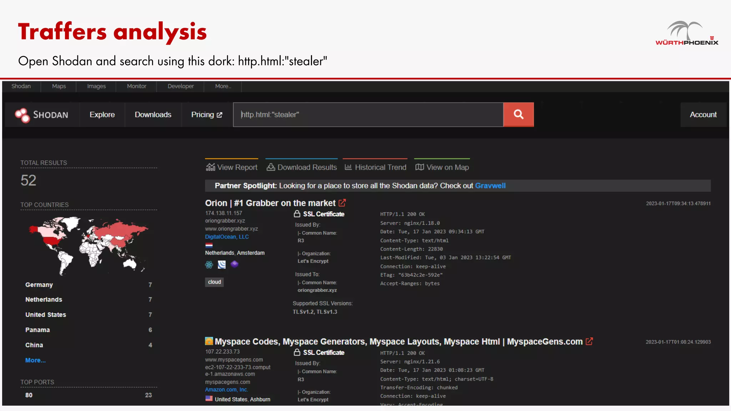Screen dimensions: 731x411
Task: Open the Gravwell partner link
Action: pos(490,186)
